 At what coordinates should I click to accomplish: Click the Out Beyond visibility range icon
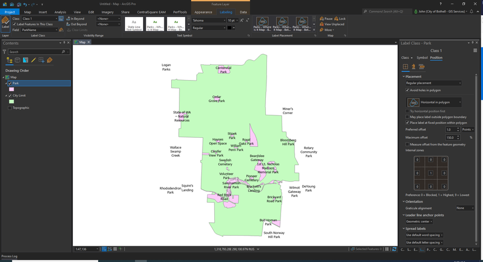coord(68,24)
